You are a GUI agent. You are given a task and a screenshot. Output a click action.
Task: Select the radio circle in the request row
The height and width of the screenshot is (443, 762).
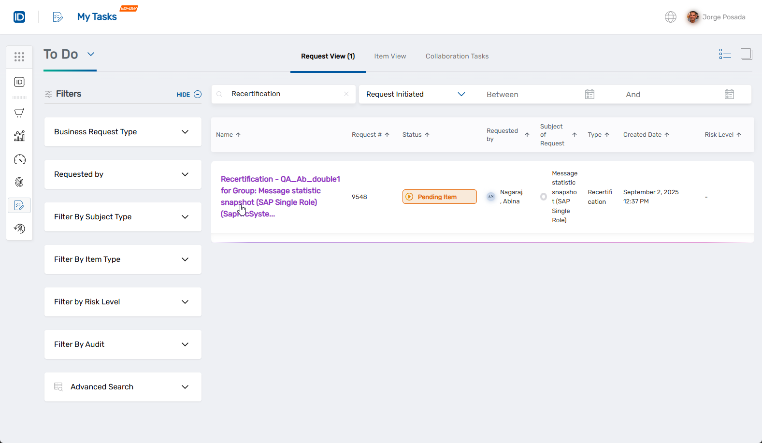tap(543, 197)
